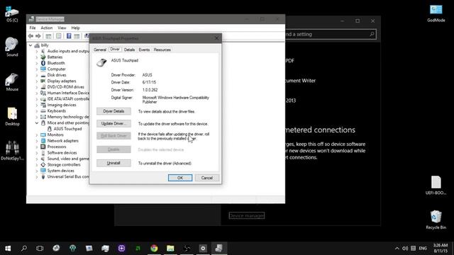Screen dimensions: 454x255
Task: Select Imaging devices in device tree
Action: pyautogui.click(x=62, y=105)
